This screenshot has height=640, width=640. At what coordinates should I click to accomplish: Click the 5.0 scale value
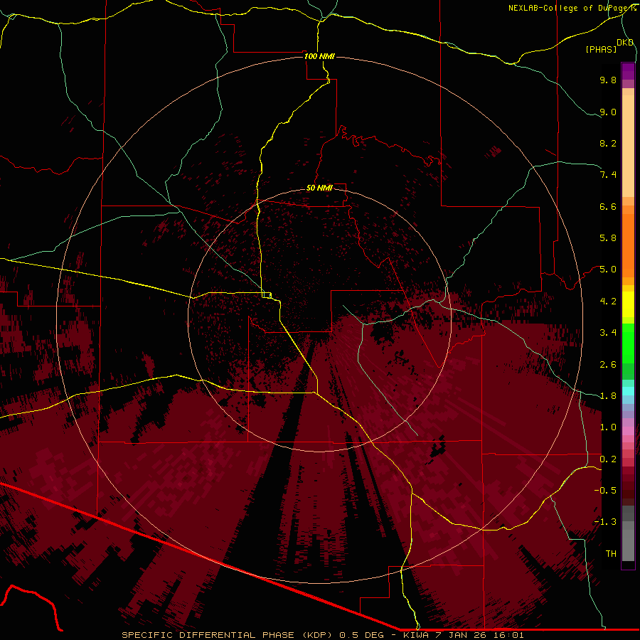pyautogui.click(x=608, y=270)
